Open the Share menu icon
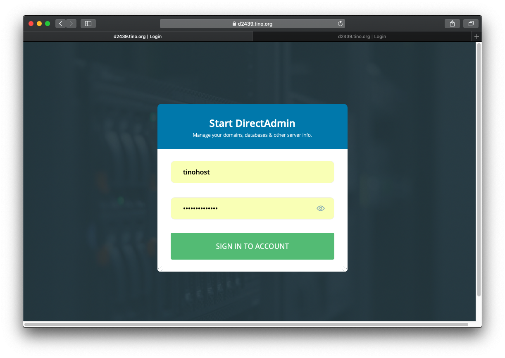This screenshot has width=505, height=358. click(452, 24)
